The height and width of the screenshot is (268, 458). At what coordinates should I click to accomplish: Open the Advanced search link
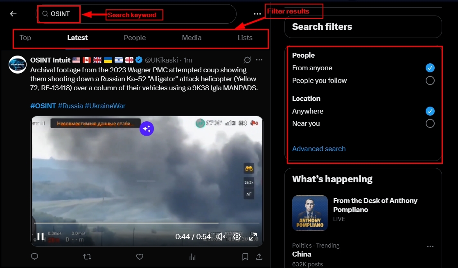click(319, 149)
